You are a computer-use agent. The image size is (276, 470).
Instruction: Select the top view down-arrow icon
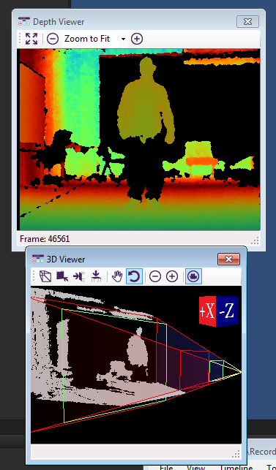96,276
